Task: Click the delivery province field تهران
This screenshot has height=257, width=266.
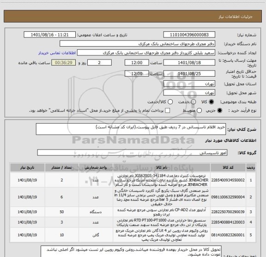Action: [189, 84]
